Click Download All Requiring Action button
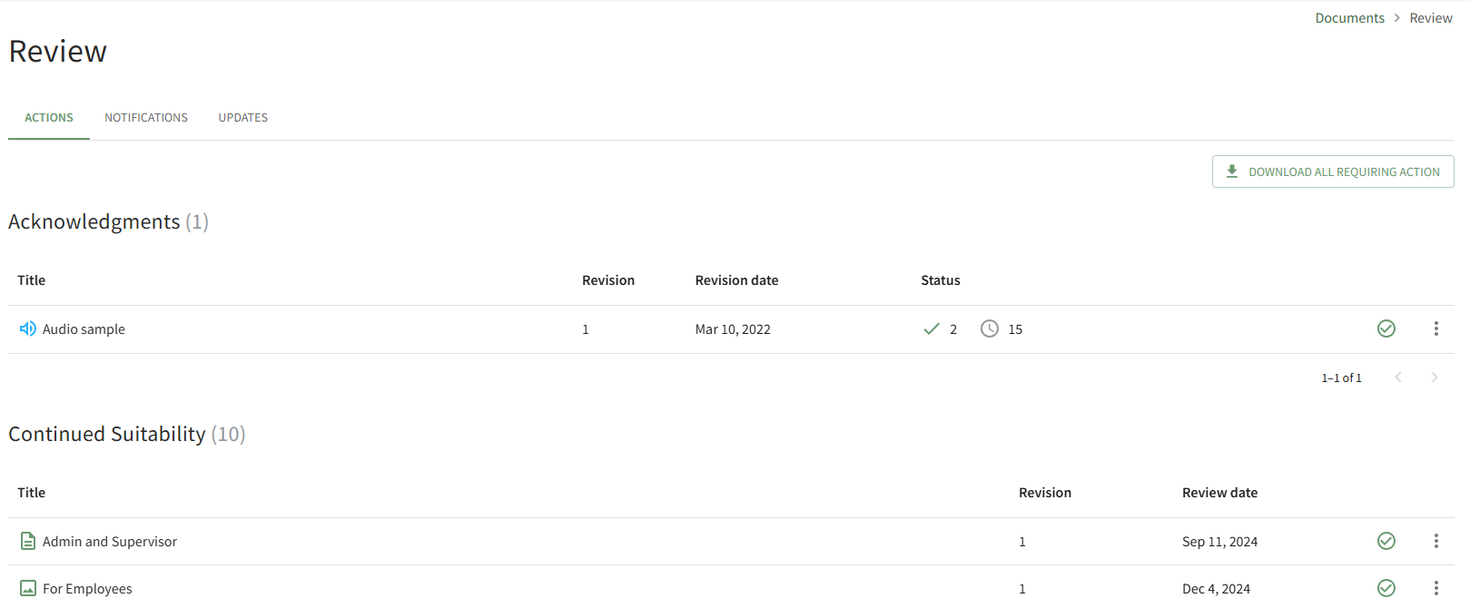 click(x=1332, y=172)
